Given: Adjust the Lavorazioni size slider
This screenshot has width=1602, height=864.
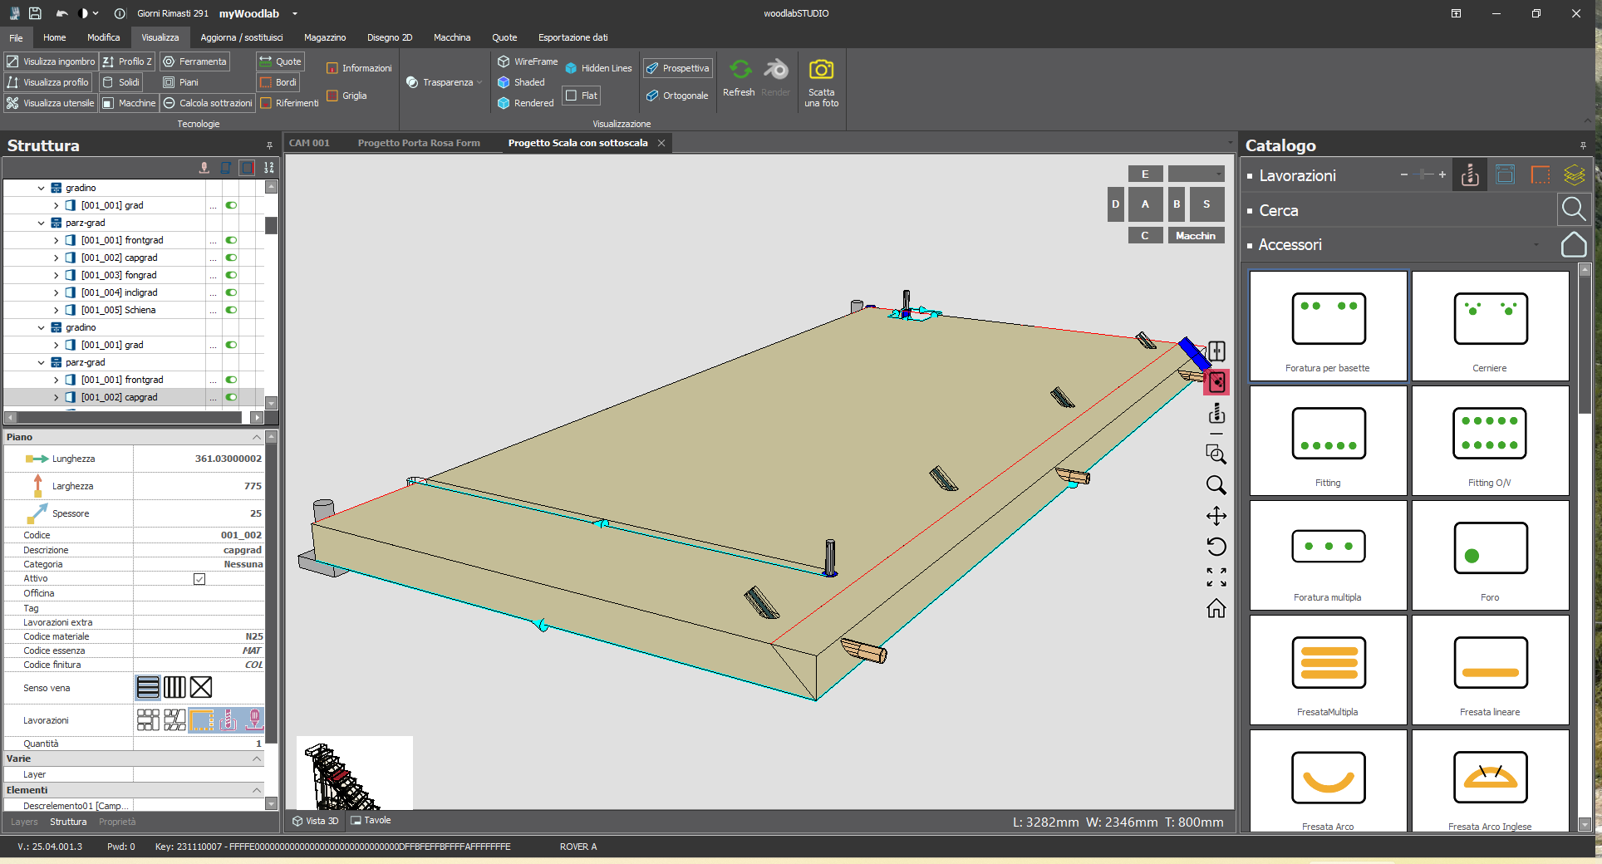Looking at the screenshot, I should (x=1423, y=175).
